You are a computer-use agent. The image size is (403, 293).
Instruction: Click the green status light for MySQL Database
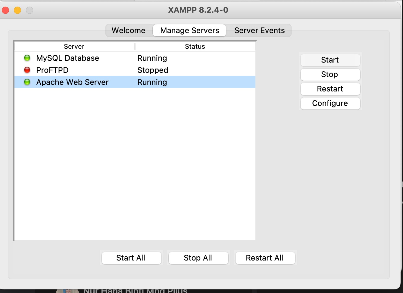point(27,58)
